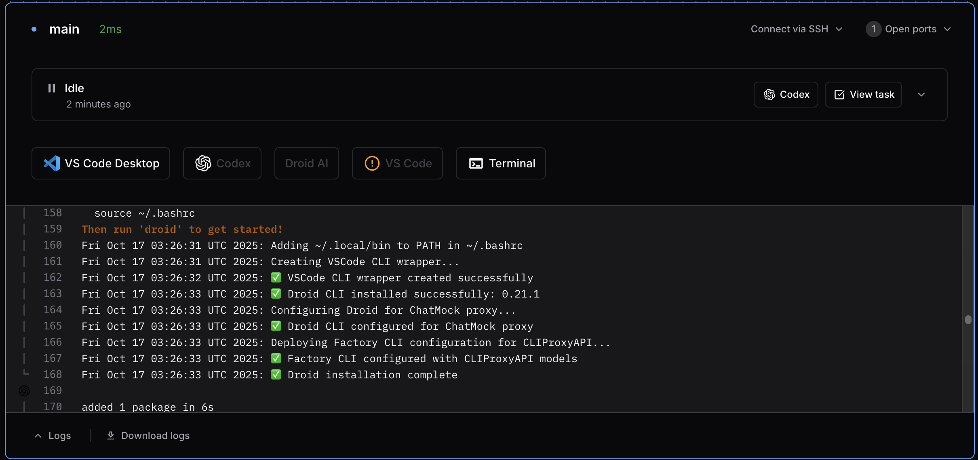Open the VS Code app with warning icon
This screenshot has height=460, width=978.
tap(397, 163)
